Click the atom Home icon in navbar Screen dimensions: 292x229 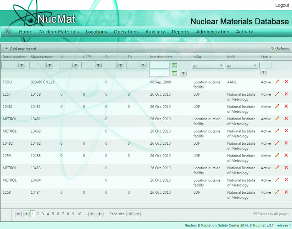click(x=8, y=32)
